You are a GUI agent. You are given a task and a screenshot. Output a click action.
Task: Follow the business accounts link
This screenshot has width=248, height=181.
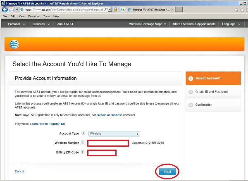click(117, 115)
